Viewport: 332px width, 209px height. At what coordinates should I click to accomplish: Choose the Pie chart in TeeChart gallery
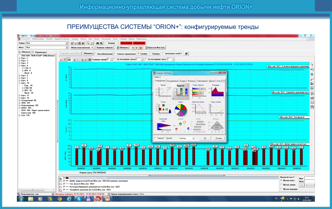click(x=181, y=109)
